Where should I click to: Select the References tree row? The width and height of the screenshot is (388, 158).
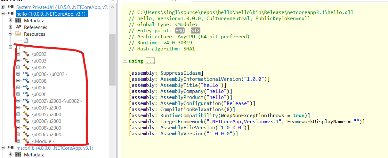tap(36, 27)
